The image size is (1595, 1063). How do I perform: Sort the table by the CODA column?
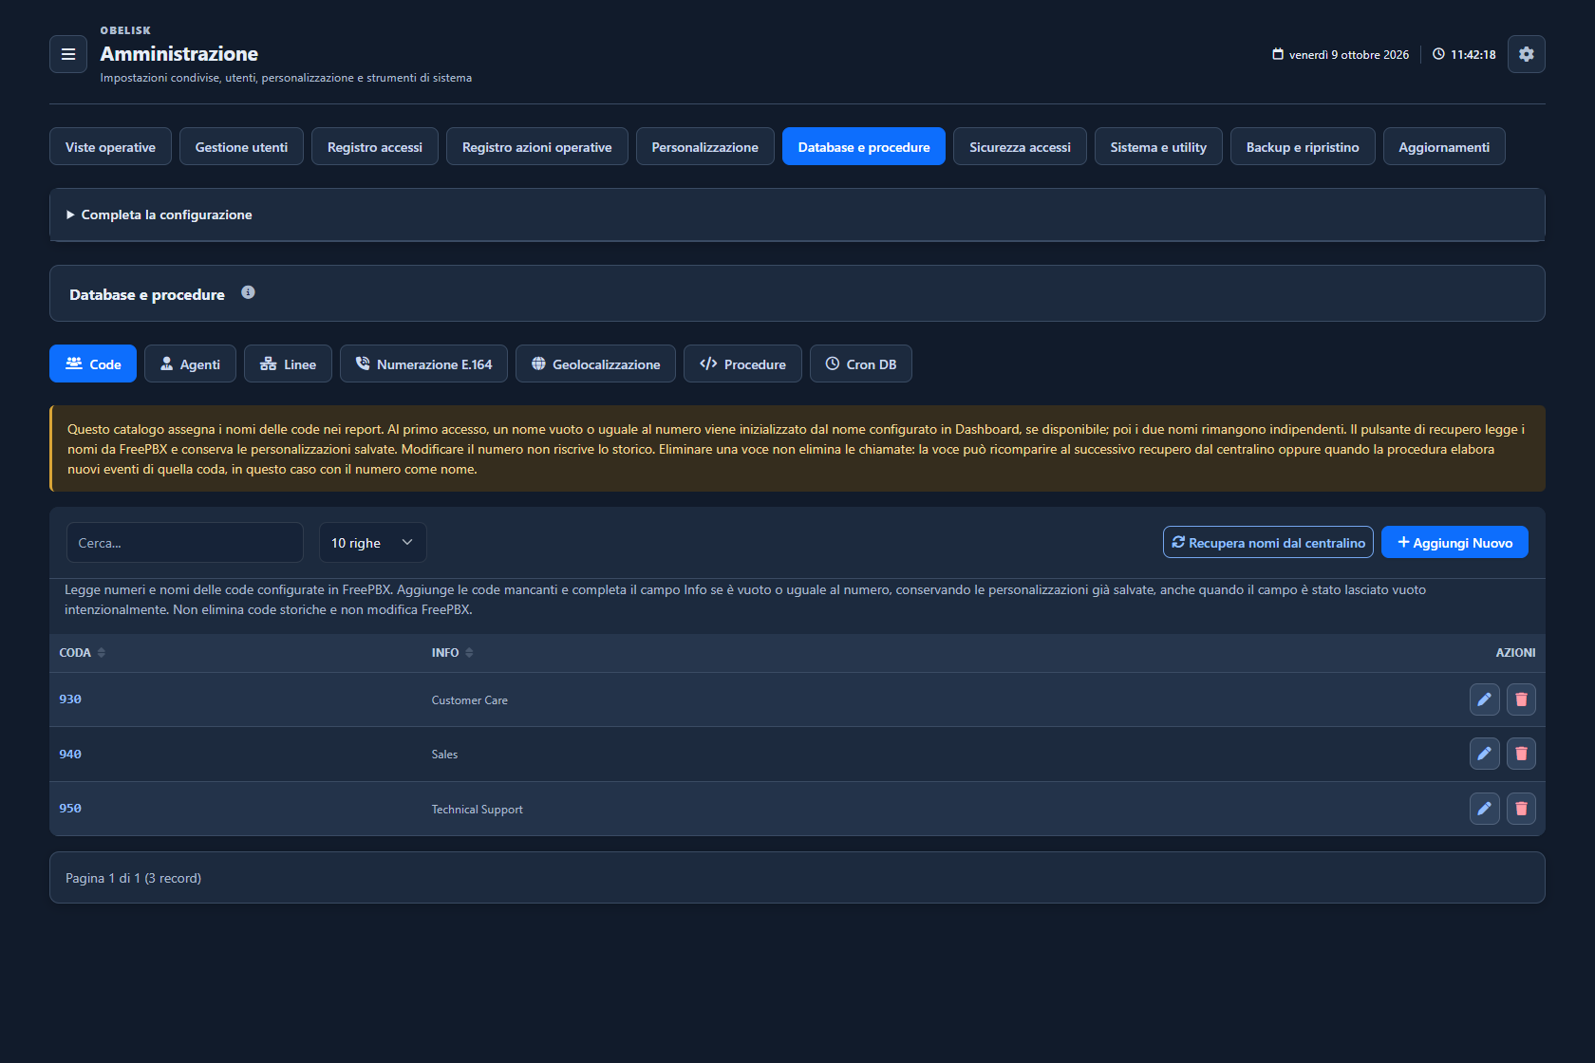(83, 653)
